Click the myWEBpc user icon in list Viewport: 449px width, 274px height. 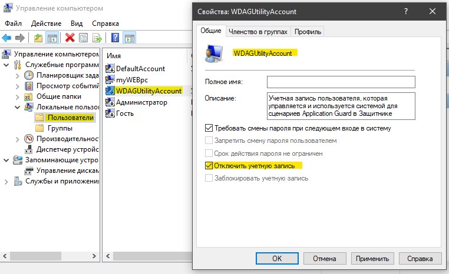pos(110,80)
